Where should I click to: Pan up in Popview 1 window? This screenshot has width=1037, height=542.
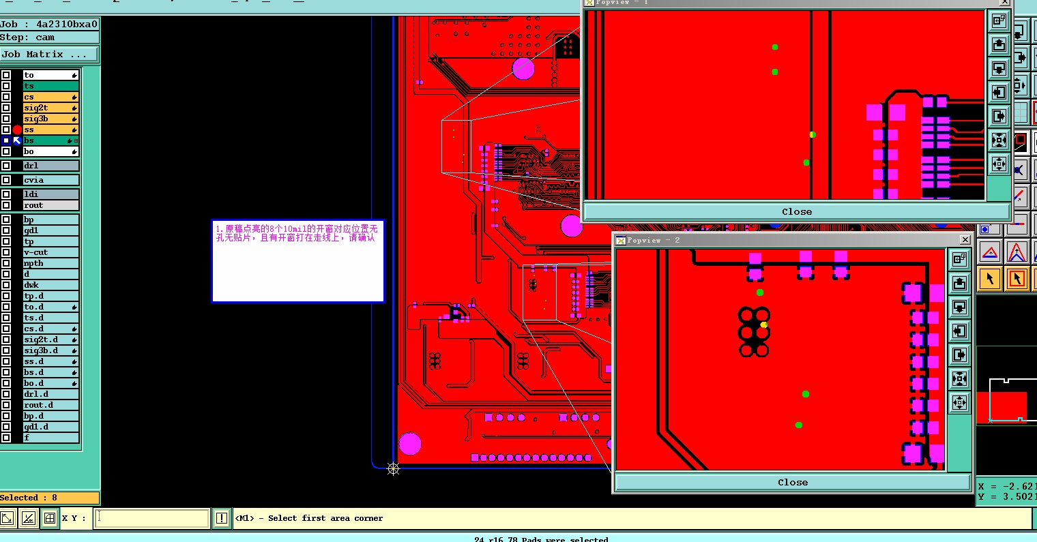[x=999, y=45]
